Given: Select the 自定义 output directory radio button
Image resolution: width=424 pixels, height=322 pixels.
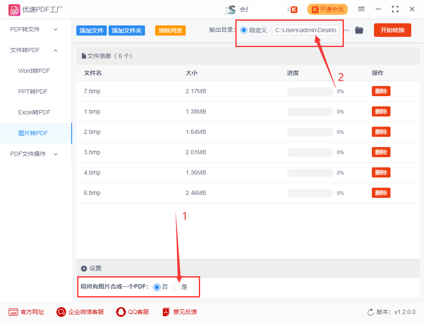Looking at the screenshot, I should (x=243, y=30).
